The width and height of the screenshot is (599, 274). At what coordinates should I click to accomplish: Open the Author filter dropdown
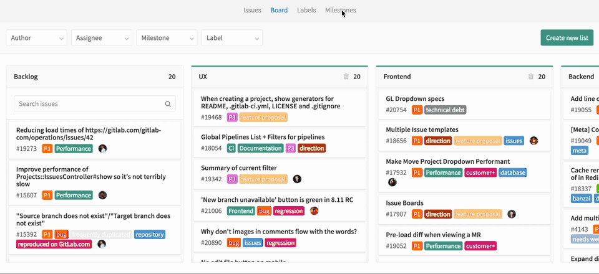tap(36, 38)
